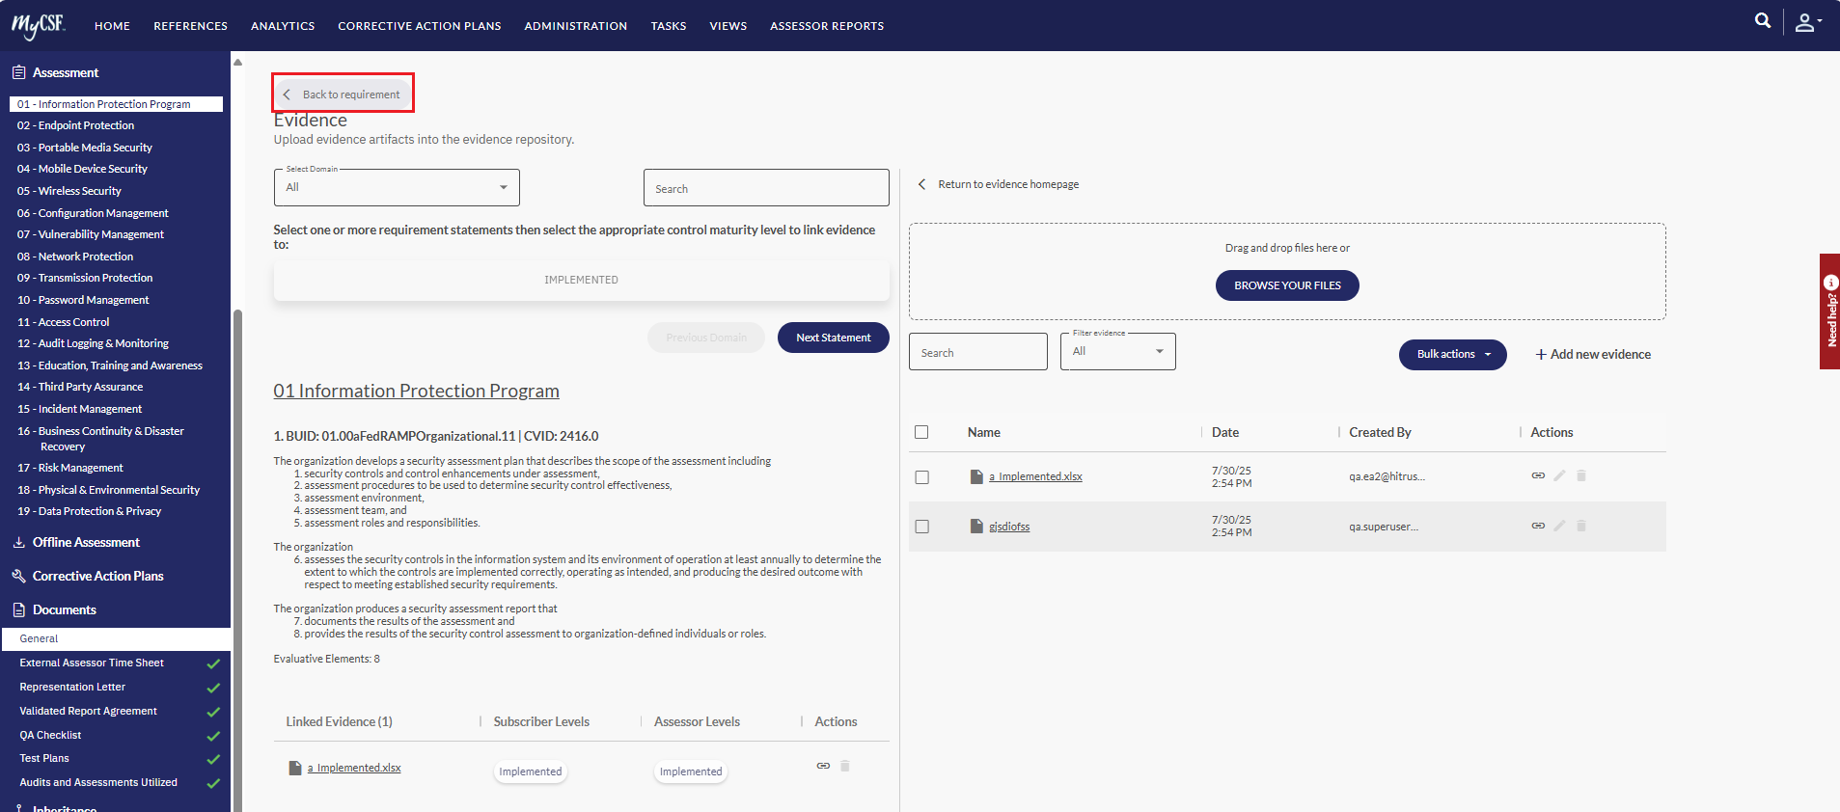Click the evidence repository Search field

pyautogui.click(x=977, y=352)
